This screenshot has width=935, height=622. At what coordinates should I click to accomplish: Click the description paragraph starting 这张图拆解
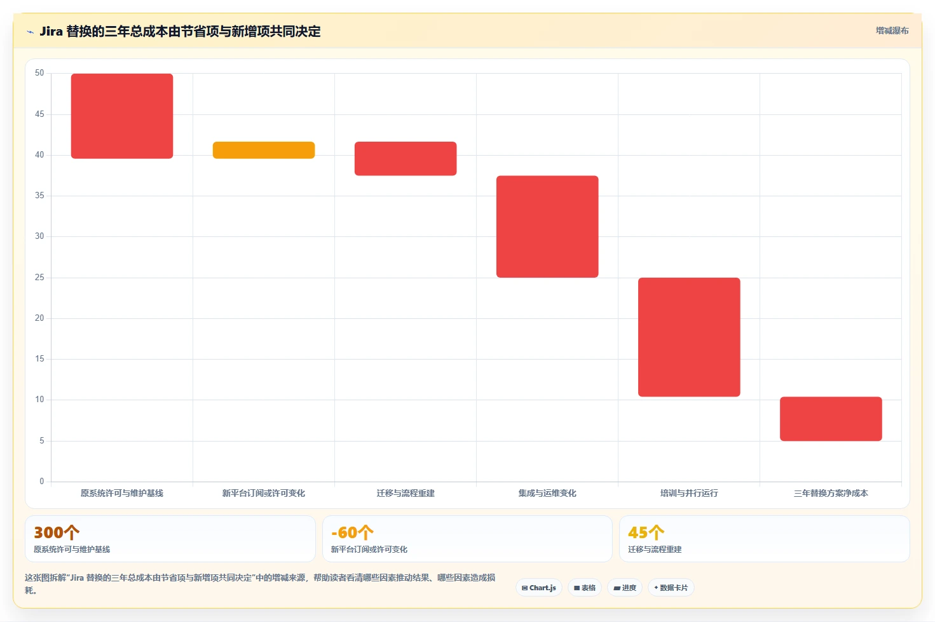pos(260,584)
